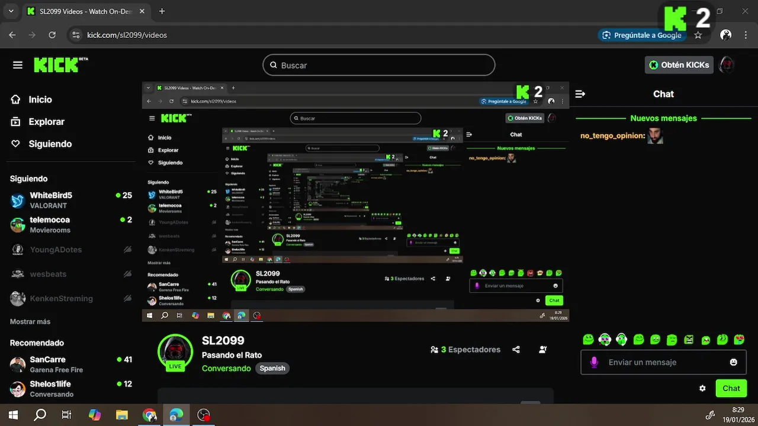Click the purple microphone icon in chat
The height and width of the screenshot is (426, 758).
point(594,362)
